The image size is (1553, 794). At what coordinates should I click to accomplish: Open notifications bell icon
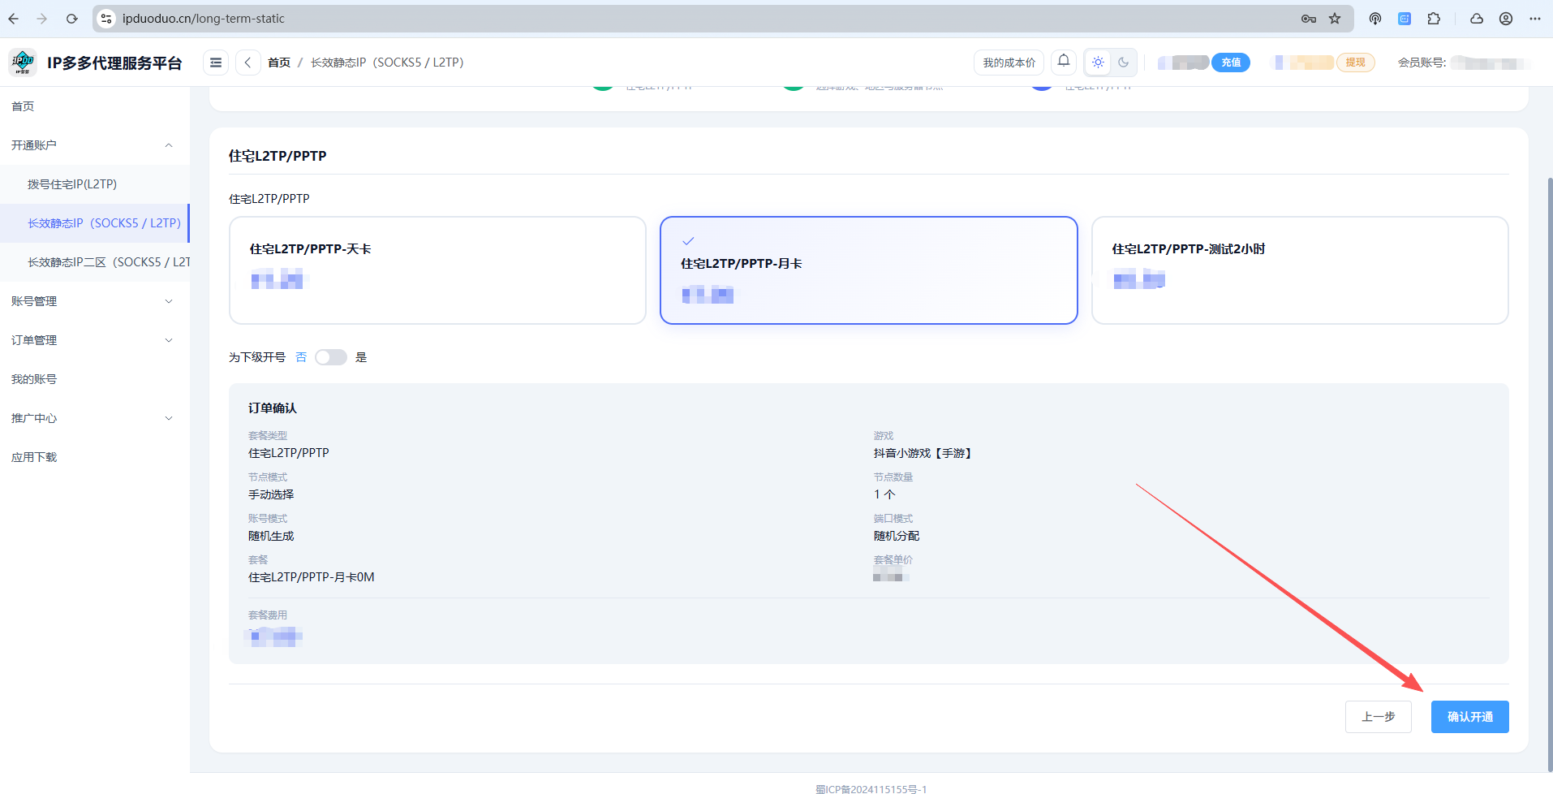tap(1064, 62)
